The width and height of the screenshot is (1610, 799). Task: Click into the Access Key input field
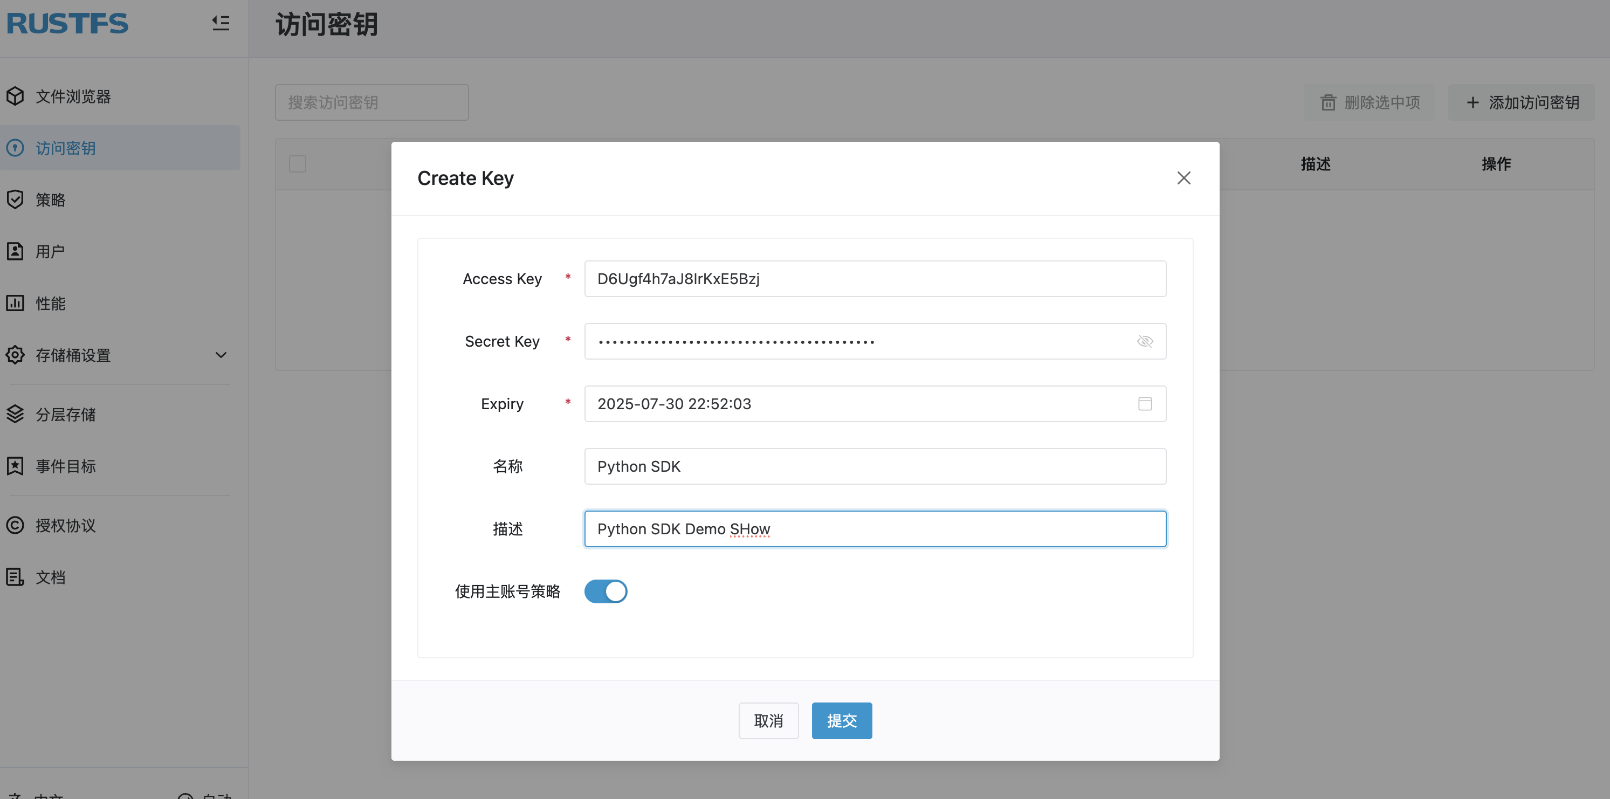click(875, 279)
